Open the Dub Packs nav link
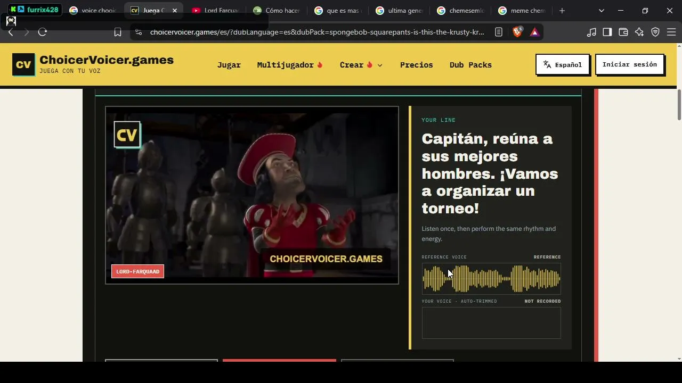The image size is (682, 383). [470, 65]
